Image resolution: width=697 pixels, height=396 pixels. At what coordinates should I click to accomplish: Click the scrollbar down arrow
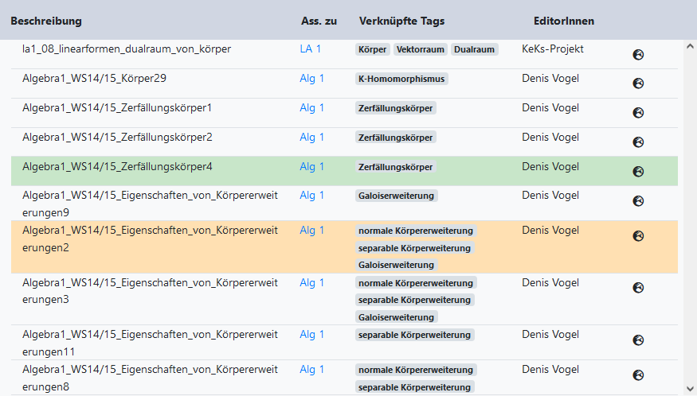coord(690,388)
